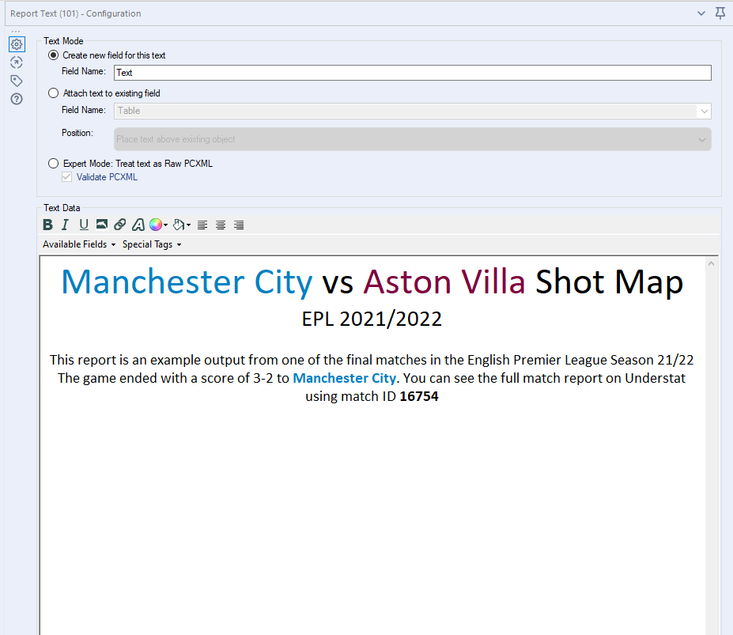
Task: Expand the background fill color dropdown
Action: click(188, 225)
